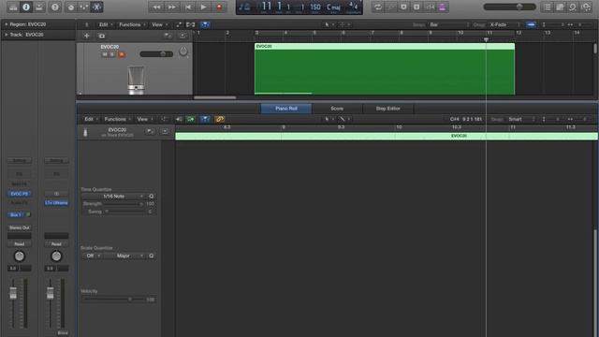Toggle the count-in 1234 button
This screenshot has height=337, width=599.
(430, 7)
